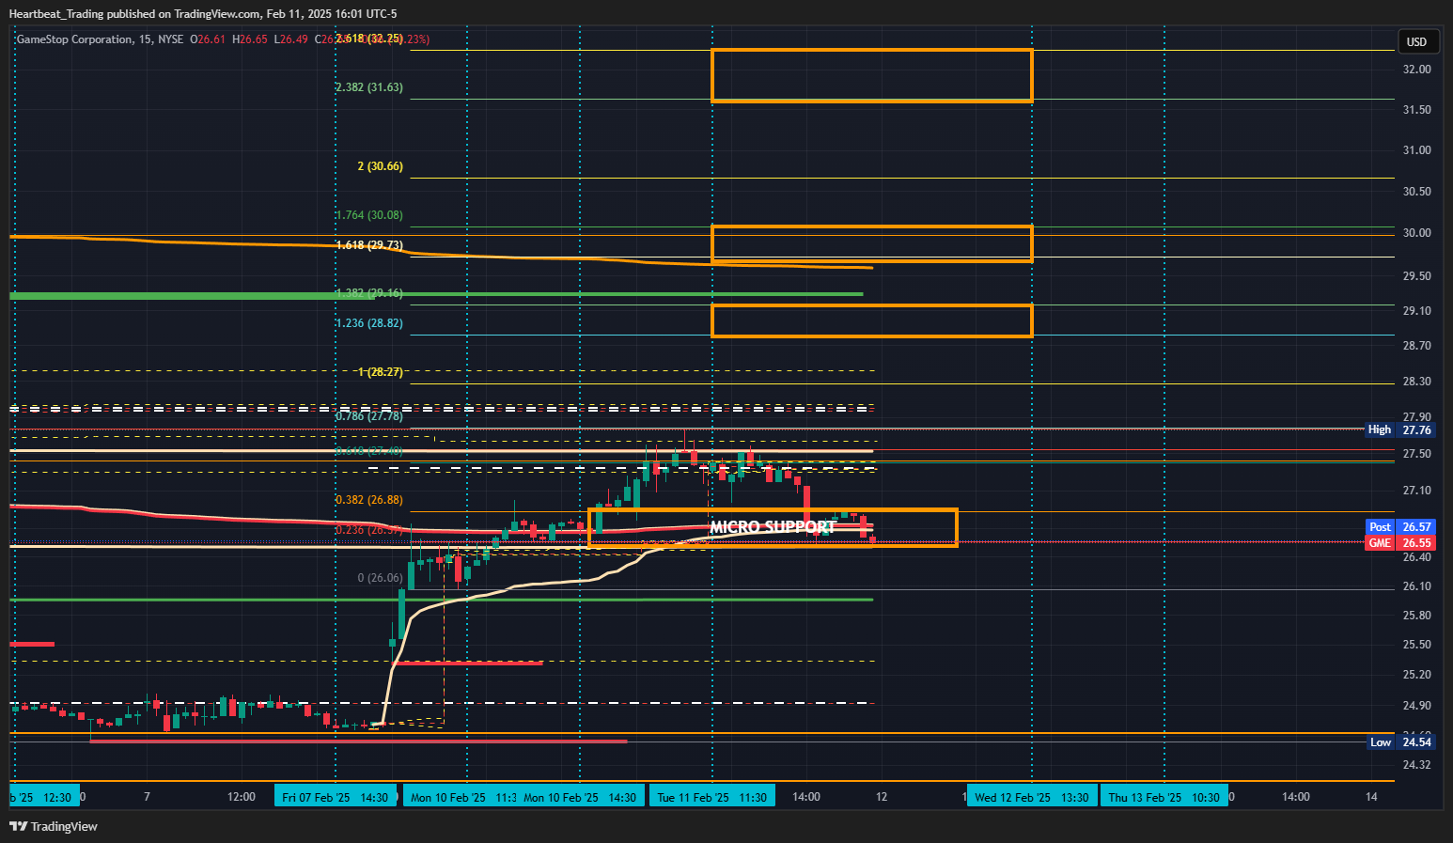
Task: Click the Low 24.54 price label
Action: [x=1399, y=742]
